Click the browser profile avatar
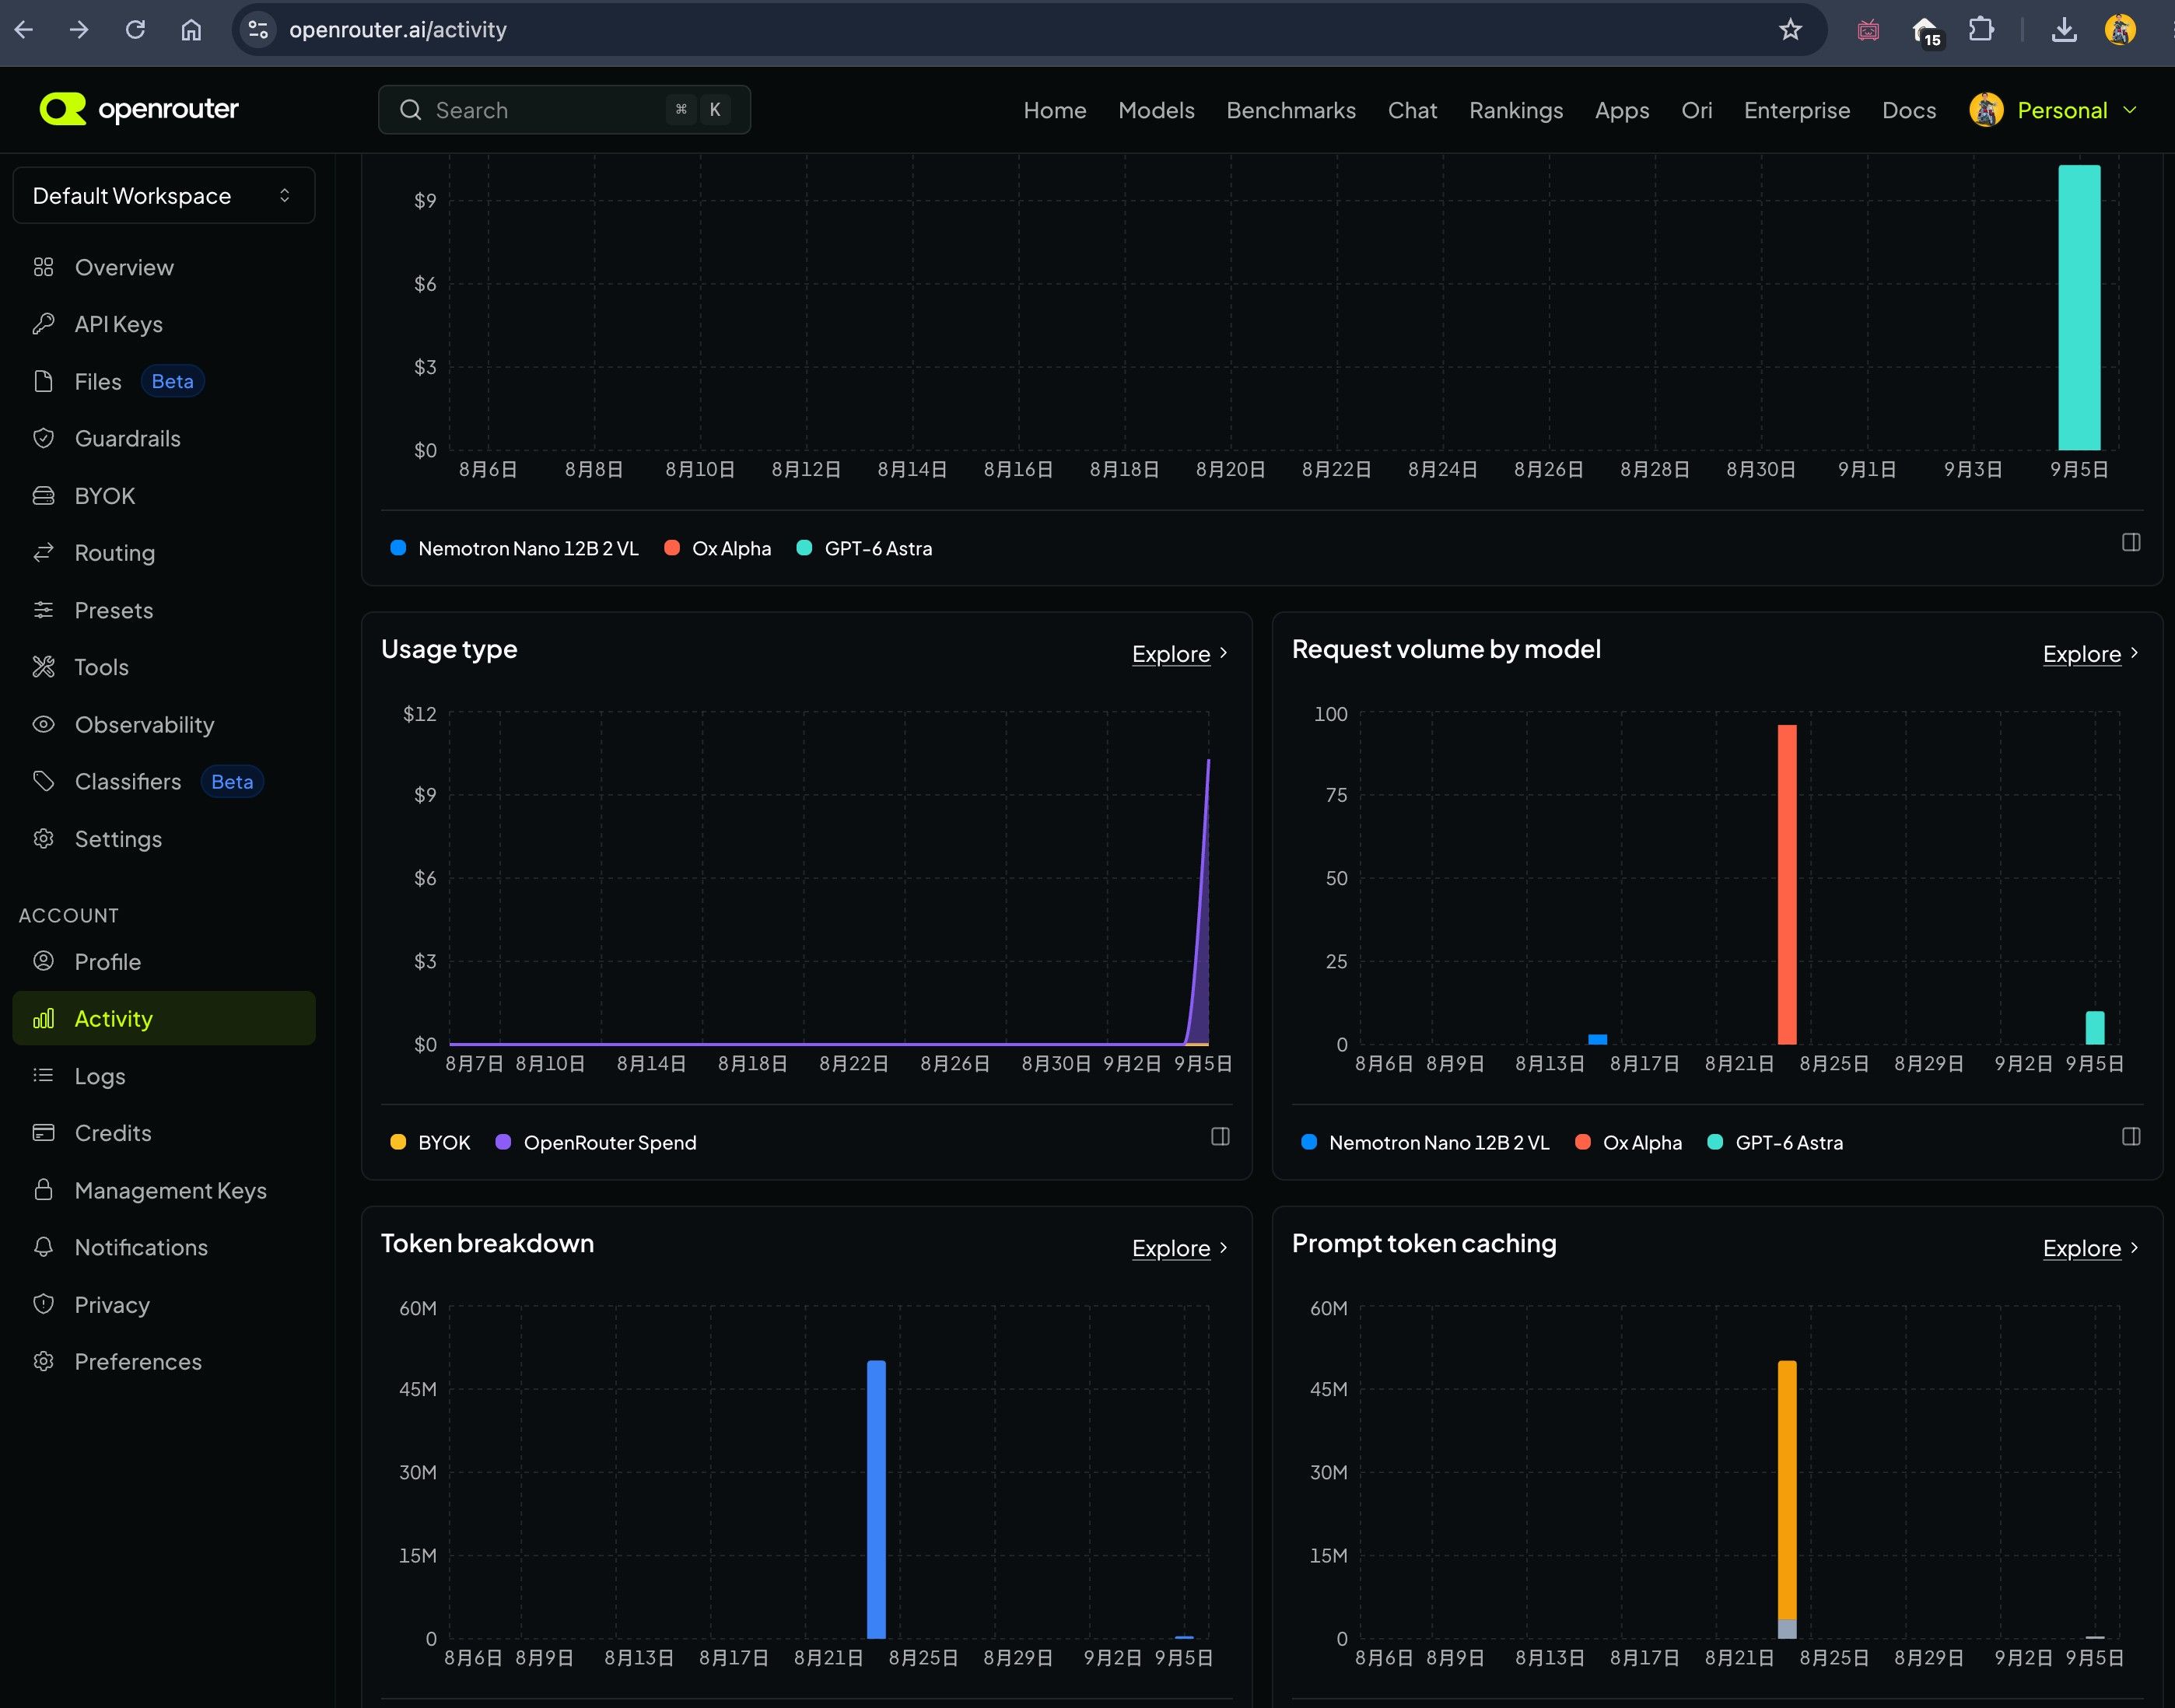The image size is (2175, 1708). [x=2120, y=30]
